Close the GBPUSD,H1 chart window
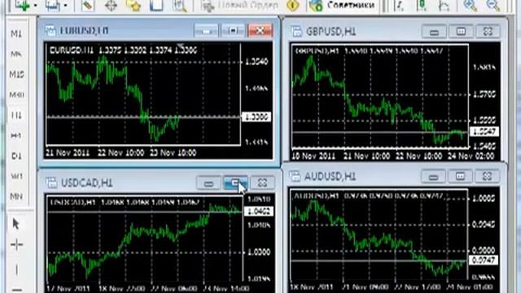Image resolution: width=521 pixels, height=293 pixels. click(x=488, y=31)
